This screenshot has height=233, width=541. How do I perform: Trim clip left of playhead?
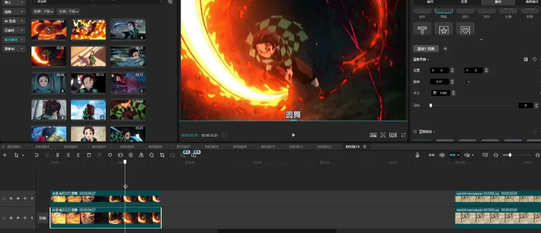pos(68,155)
